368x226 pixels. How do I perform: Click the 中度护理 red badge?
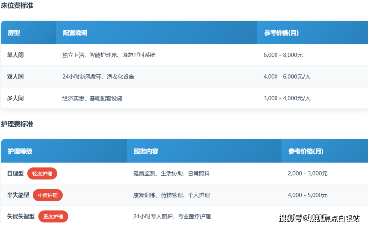(x=48, y=195)
